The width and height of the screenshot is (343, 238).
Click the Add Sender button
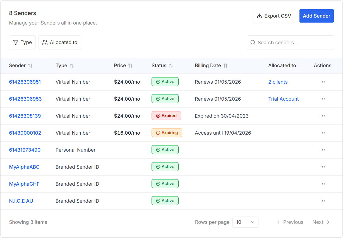click(x=316, y=16)
